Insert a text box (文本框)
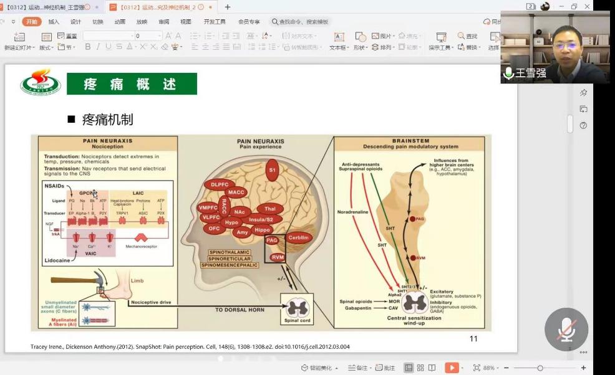The height and width of the screenshot is (375, 615). click(x=339, y=37)
